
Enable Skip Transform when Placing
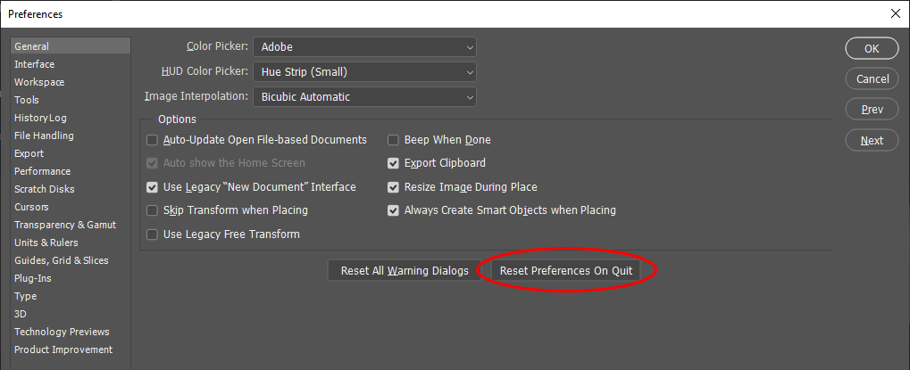coord(153,210)
